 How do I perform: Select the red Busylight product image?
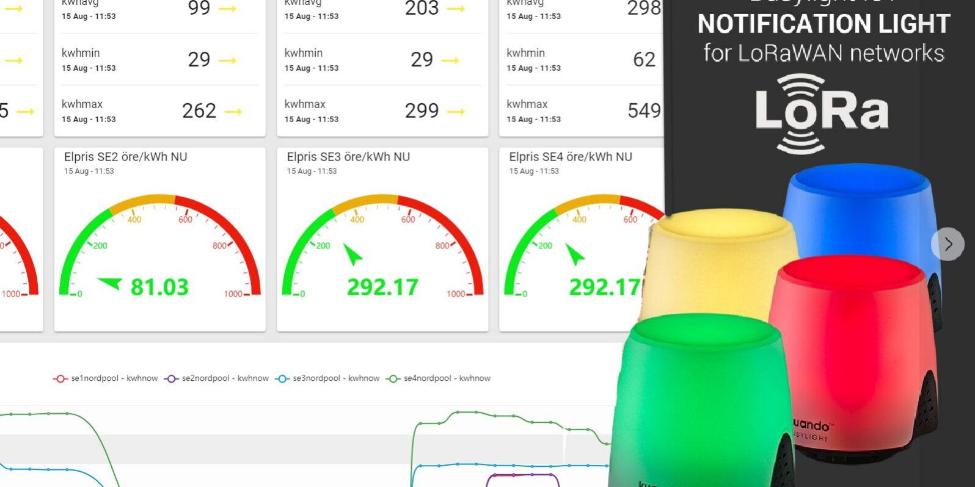(x=855, y=342)
